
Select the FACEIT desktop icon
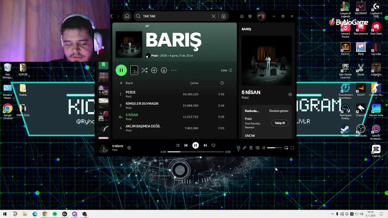tap(361, 90)
